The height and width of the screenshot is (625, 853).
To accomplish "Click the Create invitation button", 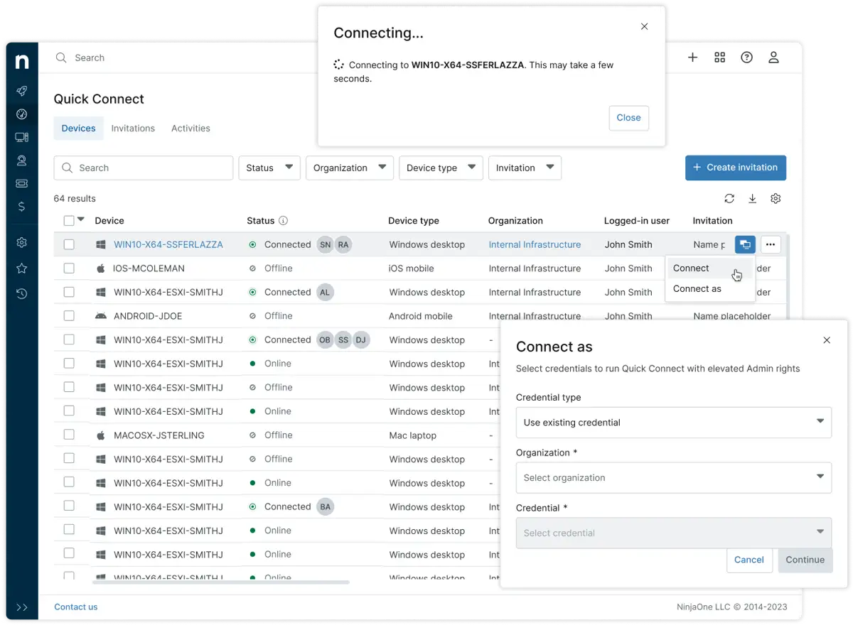I will pyautogui.click(x=736, y=168).
